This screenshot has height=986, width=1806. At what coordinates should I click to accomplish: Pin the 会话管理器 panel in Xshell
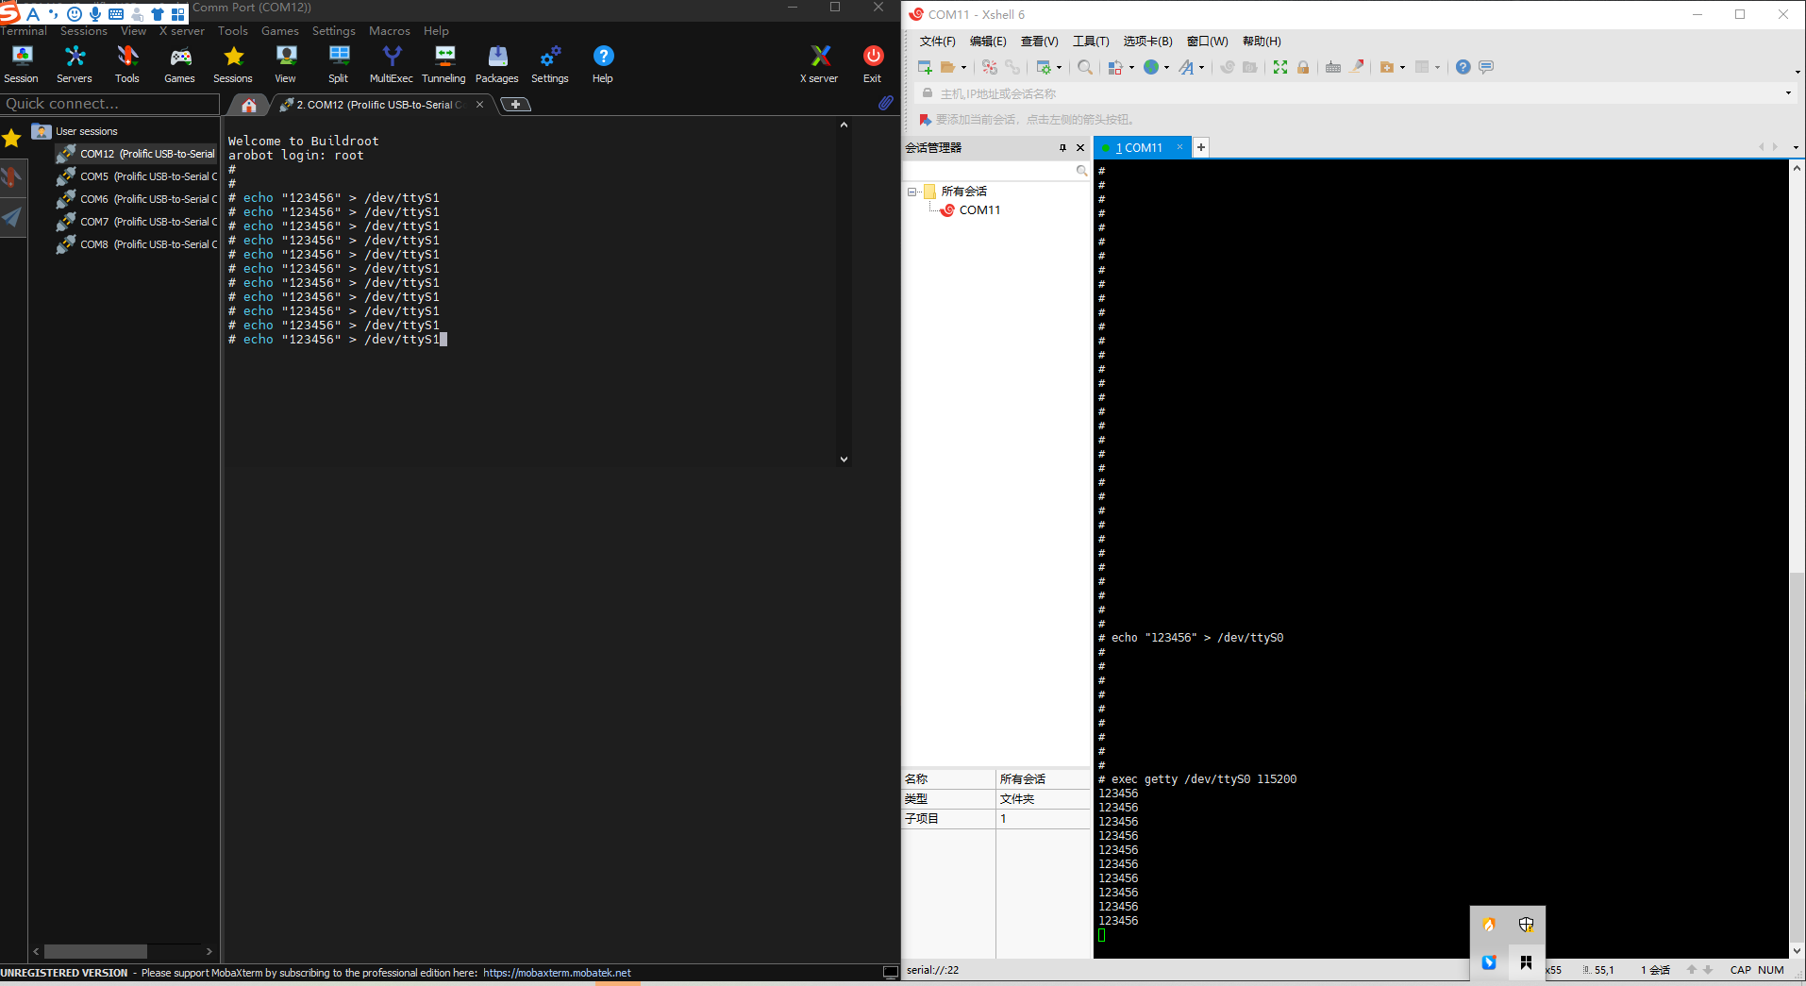(1063, 148)
